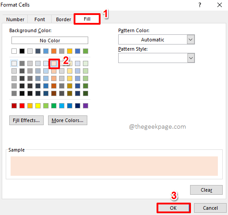Click the Fill Effects button

26,120
